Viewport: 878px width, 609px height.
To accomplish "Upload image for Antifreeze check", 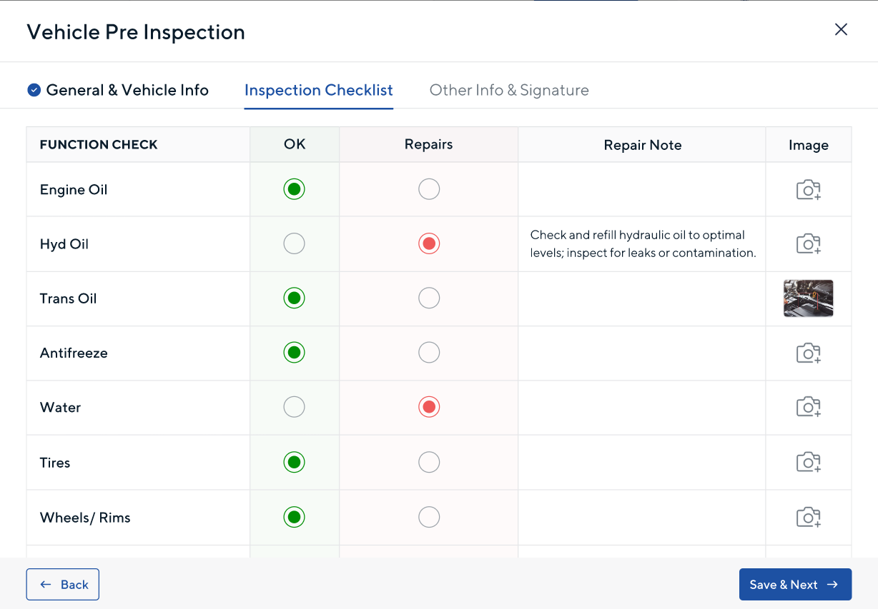I will tap(808, 353).
